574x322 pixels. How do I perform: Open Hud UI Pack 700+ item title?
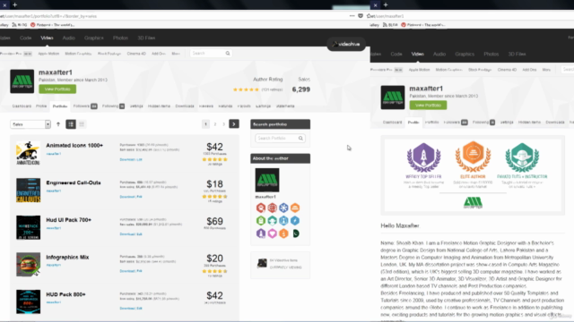(68, 220)
